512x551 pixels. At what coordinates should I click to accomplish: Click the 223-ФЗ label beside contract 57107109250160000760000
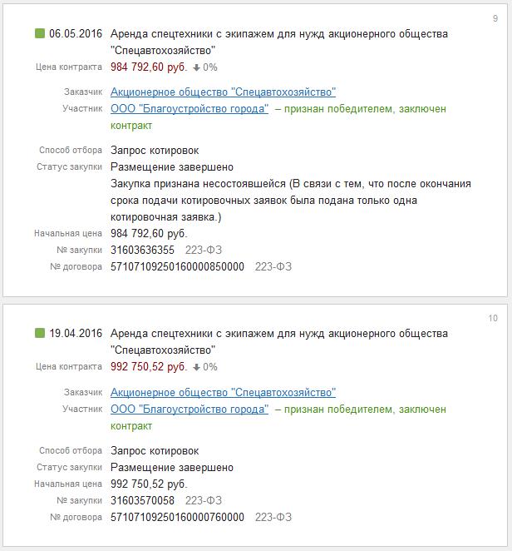point(273,517)
